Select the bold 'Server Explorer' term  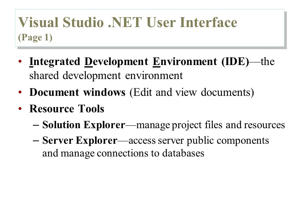(80, 140)
